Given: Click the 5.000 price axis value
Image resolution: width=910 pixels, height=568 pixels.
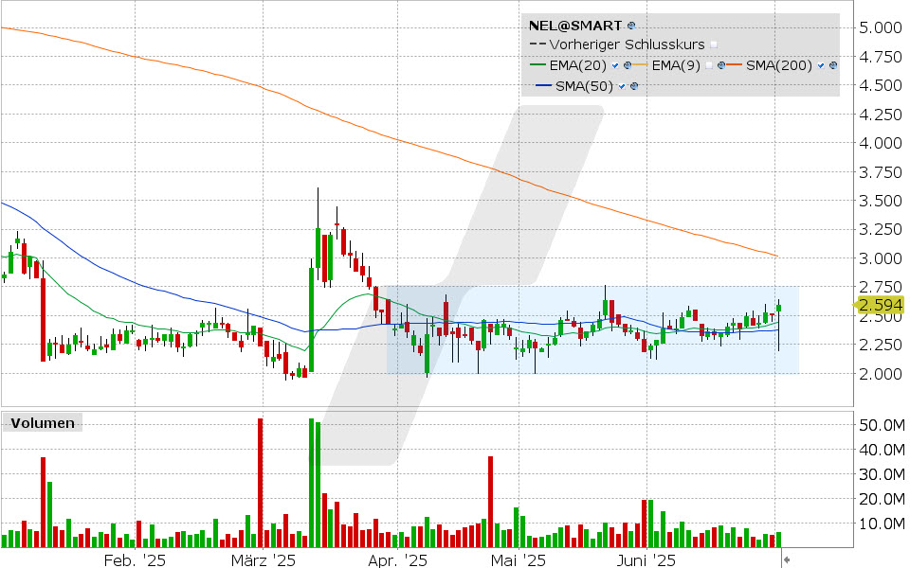Looking at the screenshot, I should click(x=881, y=27).
